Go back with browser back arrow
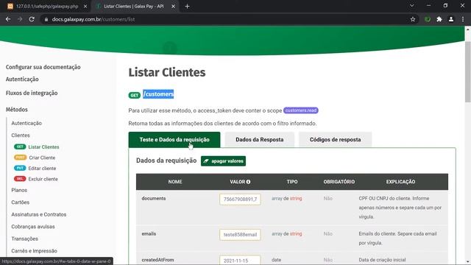471x265 pixels. pos(8,19)
